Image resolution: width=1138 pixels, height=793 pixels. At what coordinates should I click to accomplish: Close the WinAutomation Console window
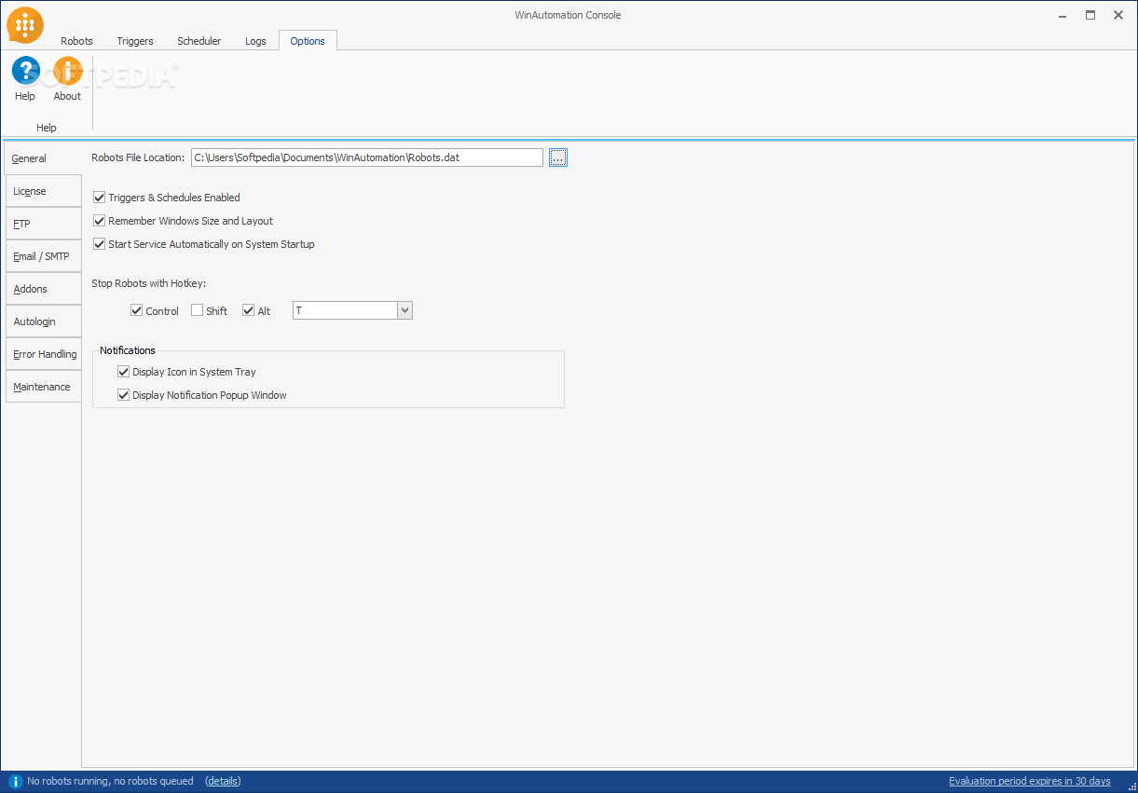[x=1117, y=15]
